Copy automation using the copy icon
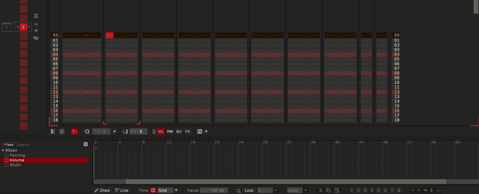 click(x=328, y=190)
